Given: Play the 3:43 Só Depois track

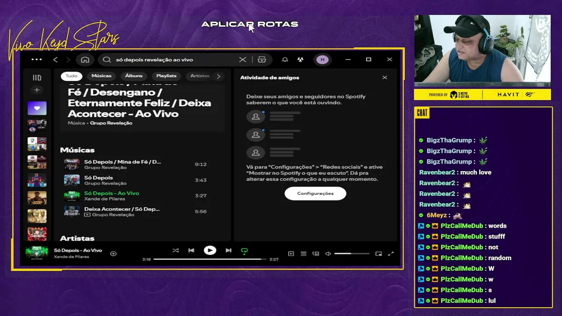Looking at the screenshot, I should tap(136, 180).
